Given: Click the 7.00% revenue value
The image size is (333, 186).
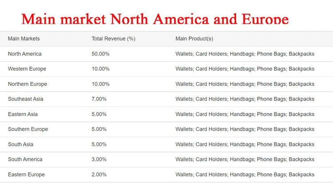Looking at the screenshot, I should [99, 99].
